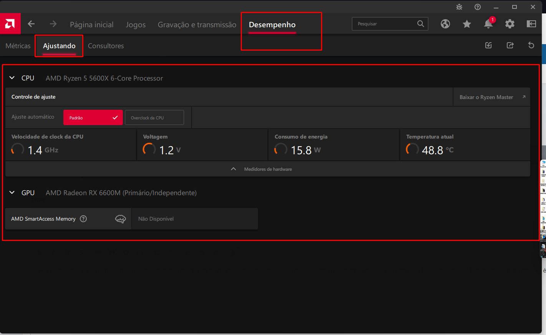
Task: Collapse the CPU section
Action: 12,78
